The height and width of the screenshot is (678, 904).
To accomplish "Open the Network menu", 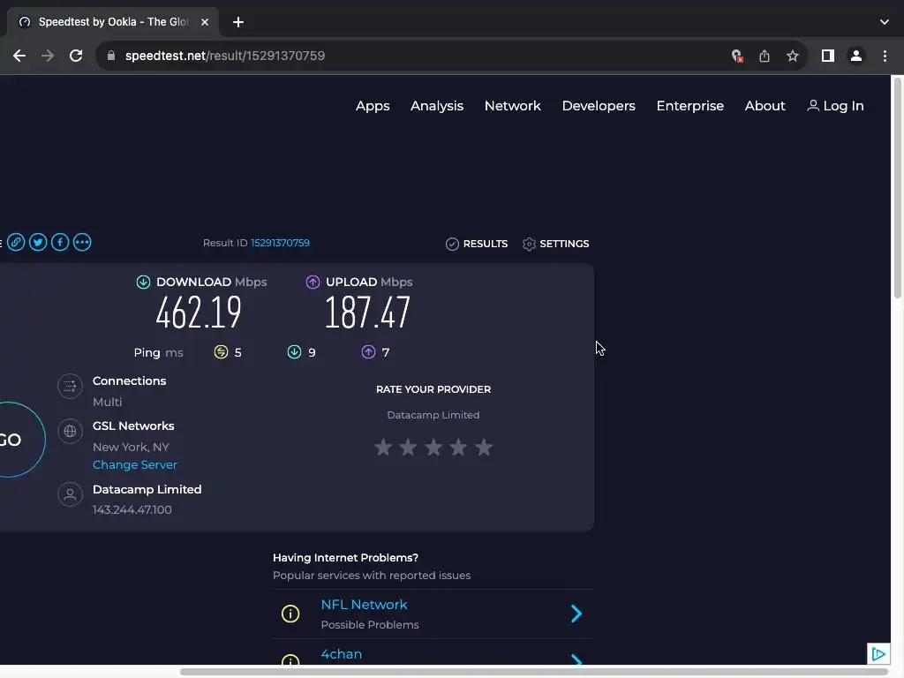I will [513, 106].
